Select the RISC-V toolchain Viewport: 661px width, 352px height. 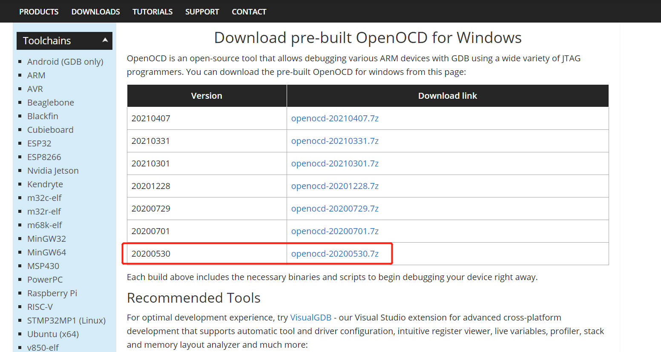40,306
